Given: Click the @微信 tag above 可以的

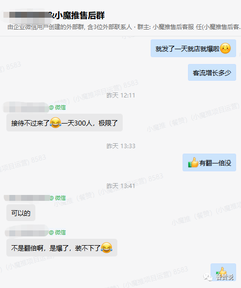Looking at the screenshot, I should tap(58, 198).
